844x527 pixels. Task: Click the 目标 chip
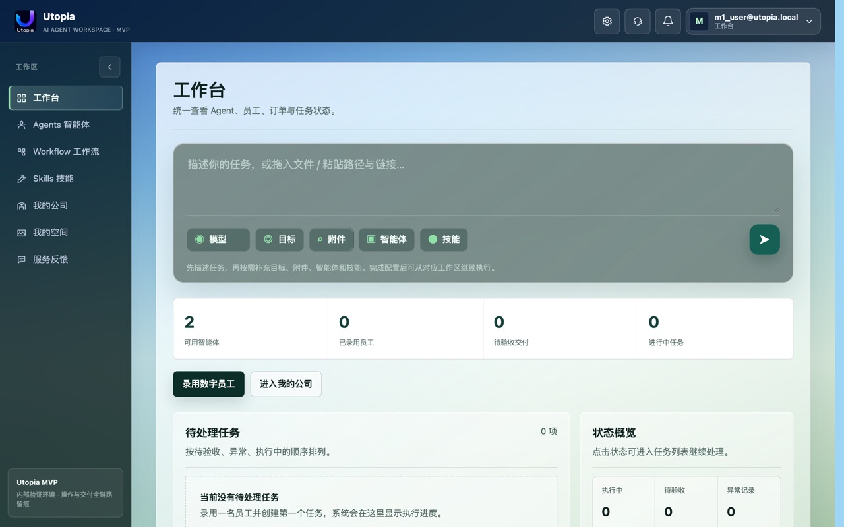pos(280,240)
